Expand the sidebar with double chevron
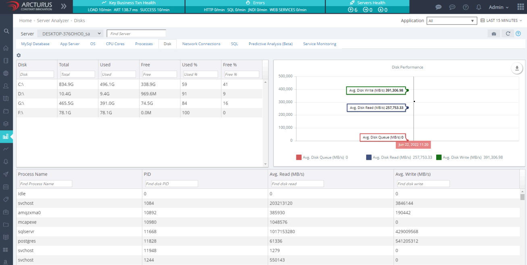Screen dimensions: 527x265 click(x=64, y=6)
